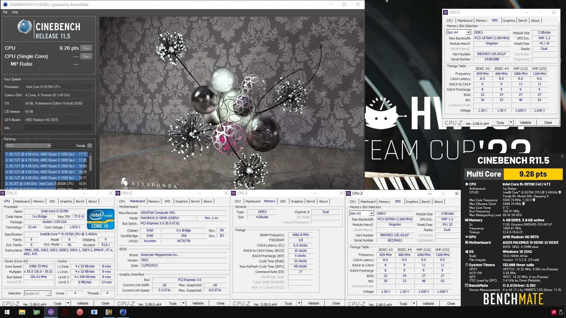Click the Cinebench Release 11.5 logo
Viewport: 566px width, 318px height.
click(49, 29)
